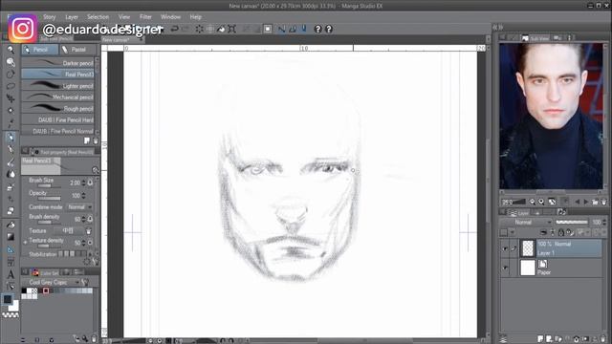This screenshot has height=344, width=612.
Task: Switch to the Pastel sub tool tab
Action: 76,50
